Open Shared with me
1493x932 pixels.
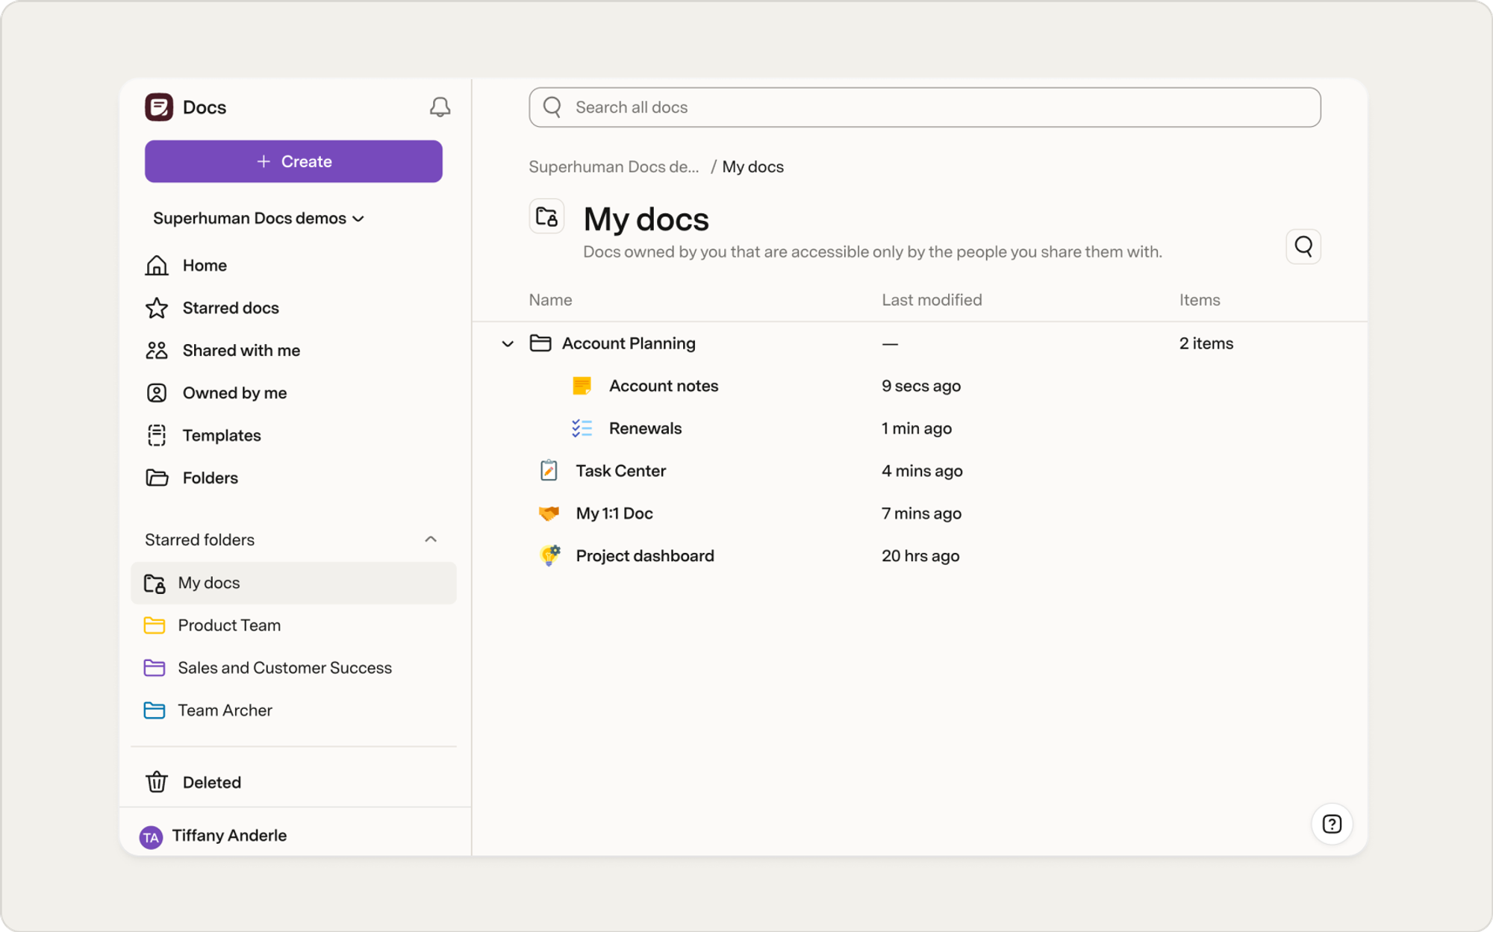pyautogui.click(x=241, y=351)
